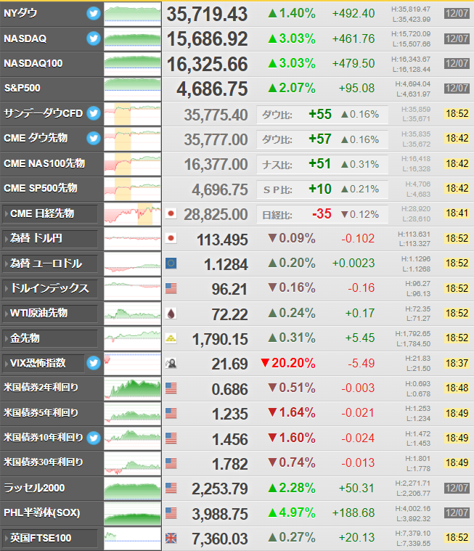
Task: Open the Twitter icon for サンデーダウCFD
Action: tap(94, 113)
